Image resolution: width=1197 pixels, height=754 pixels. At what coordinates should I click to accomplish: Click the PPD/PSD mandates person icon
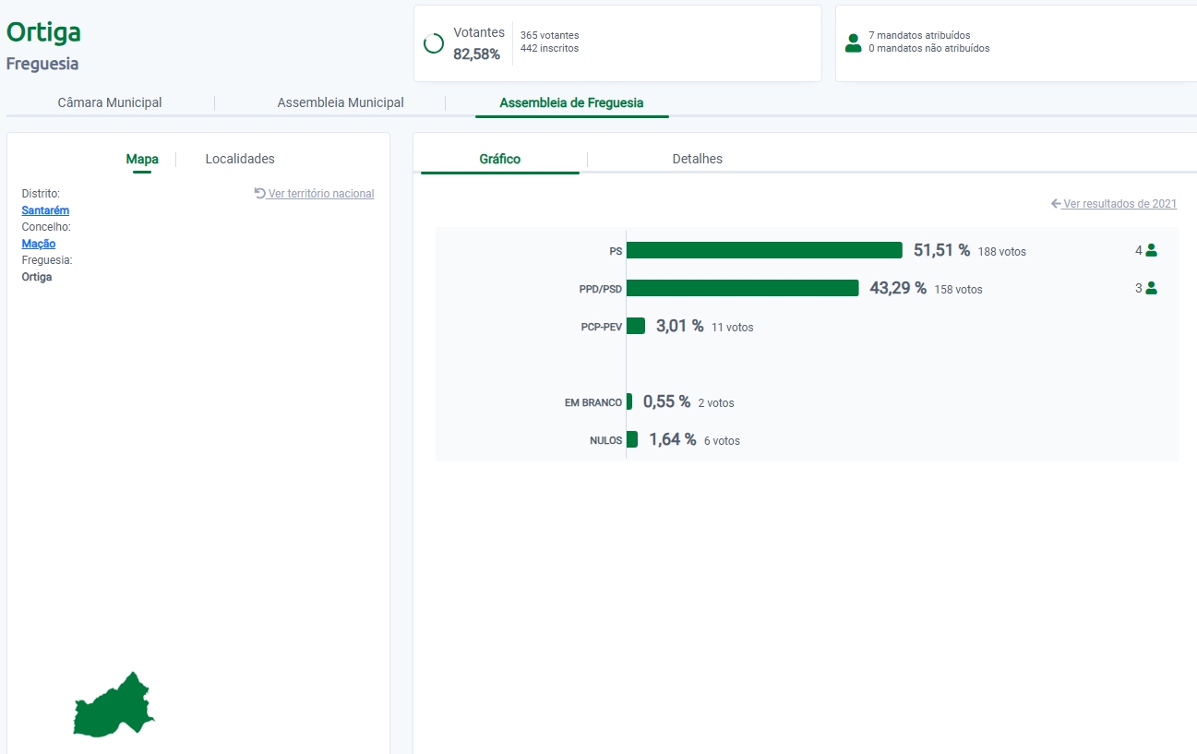pos(1151,288)
